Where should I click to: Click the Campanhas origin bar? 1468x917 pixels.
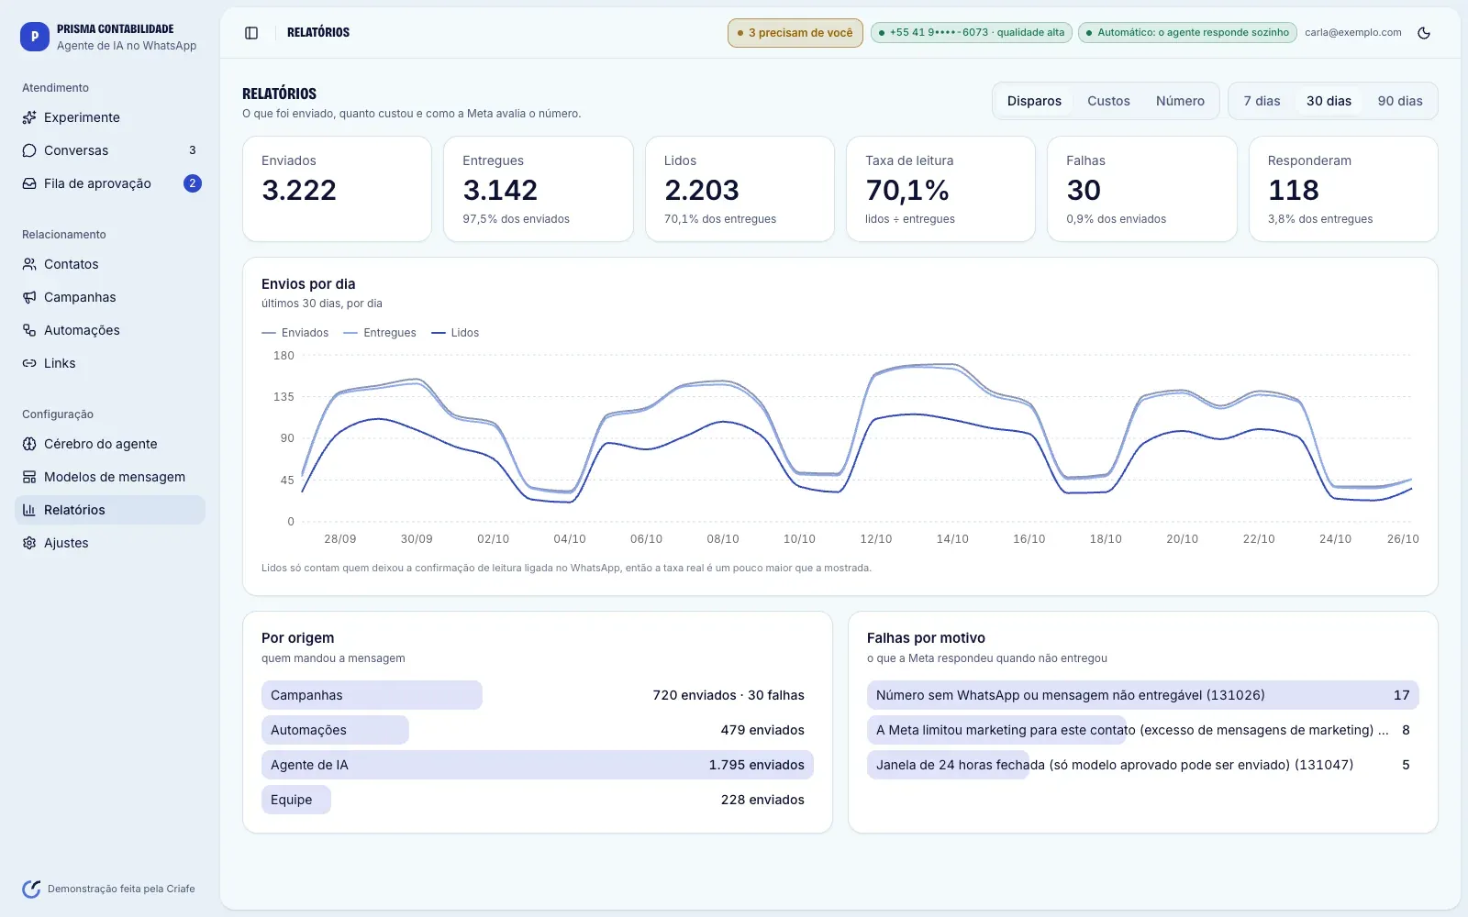[x=372, y=695]
